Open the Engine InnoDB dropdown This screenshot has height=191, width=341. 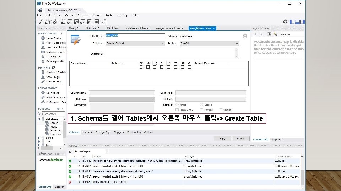point(209,44)
